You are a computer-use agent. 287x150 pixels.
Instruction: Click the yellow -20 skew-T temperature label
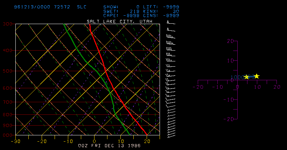tap(42, 141)
